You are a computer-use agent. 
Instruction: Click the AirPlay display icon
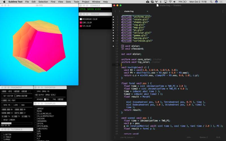coord(166,2)
